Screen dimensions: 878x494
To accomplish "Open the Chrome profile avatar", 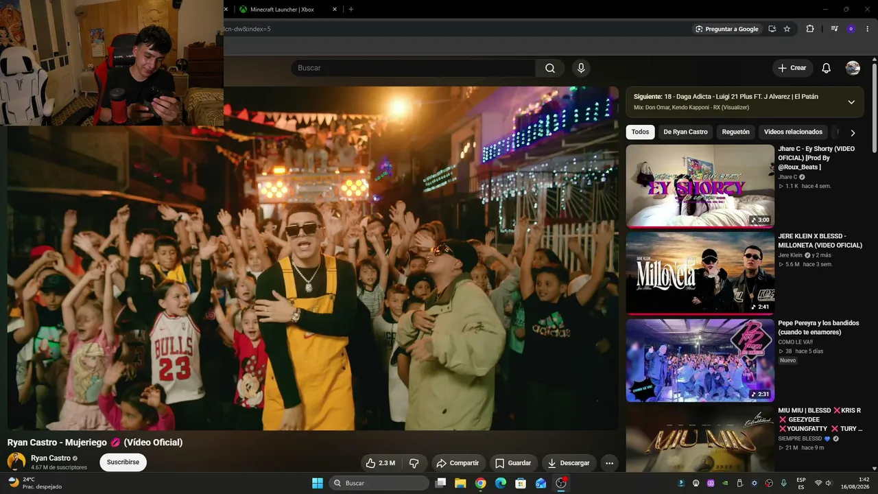I will tap(851, 29).
